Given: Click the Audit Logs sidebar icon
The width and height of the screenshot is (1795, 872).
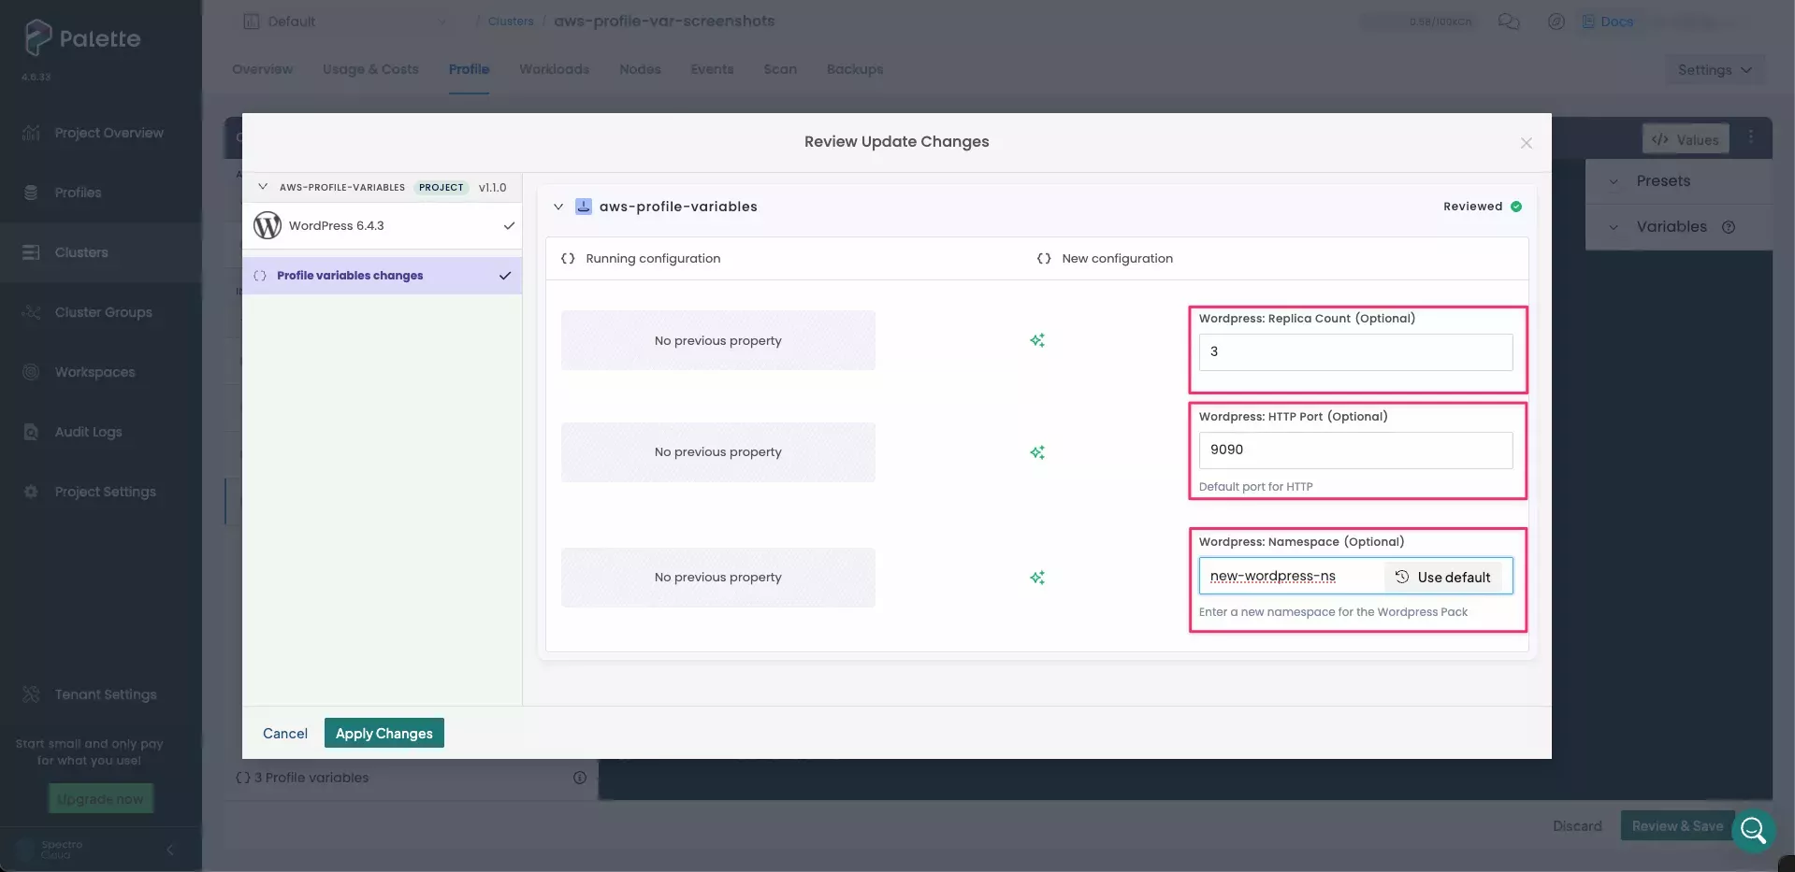Looking at the screenshot, I should (31, 432).
